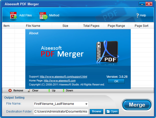Open the aiseesoft.com home page link
The height and width of the screenshot is (118, 156).
pos(59,81)
